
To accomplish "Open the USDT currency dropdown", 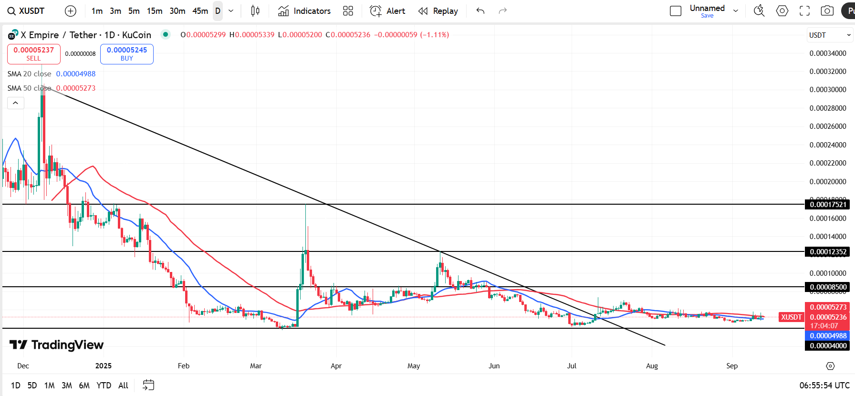I will tap(830, 35).
